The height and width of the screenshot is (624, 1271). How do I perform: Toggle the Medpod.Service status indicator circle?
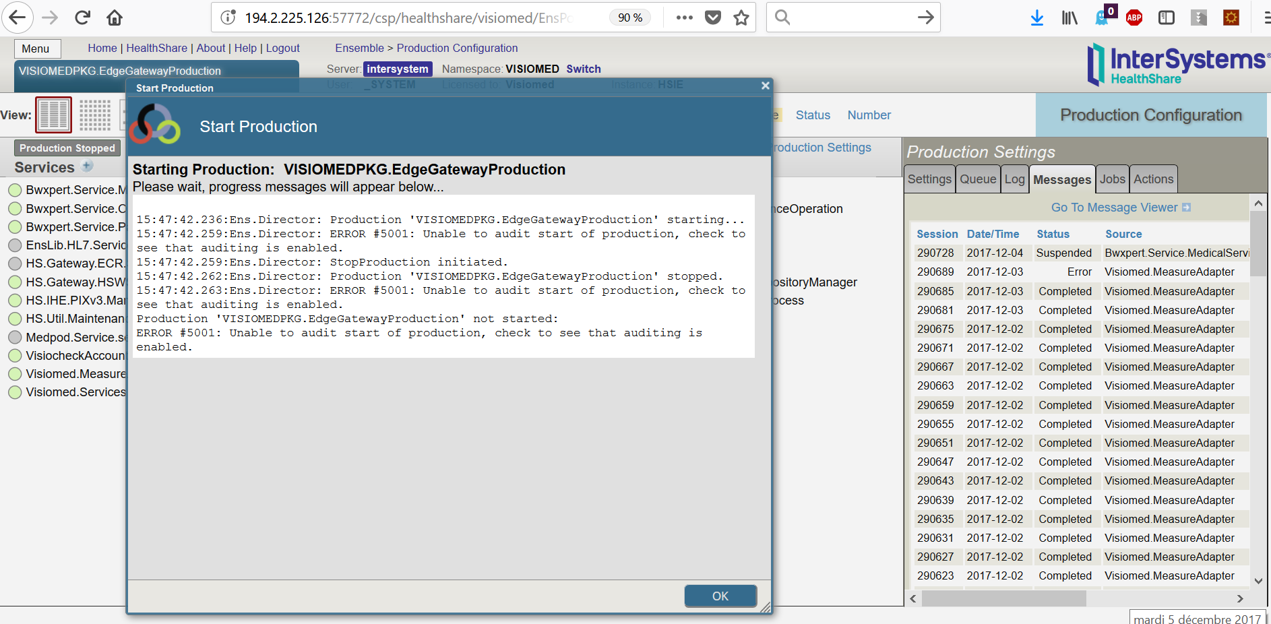coord(15,338)
